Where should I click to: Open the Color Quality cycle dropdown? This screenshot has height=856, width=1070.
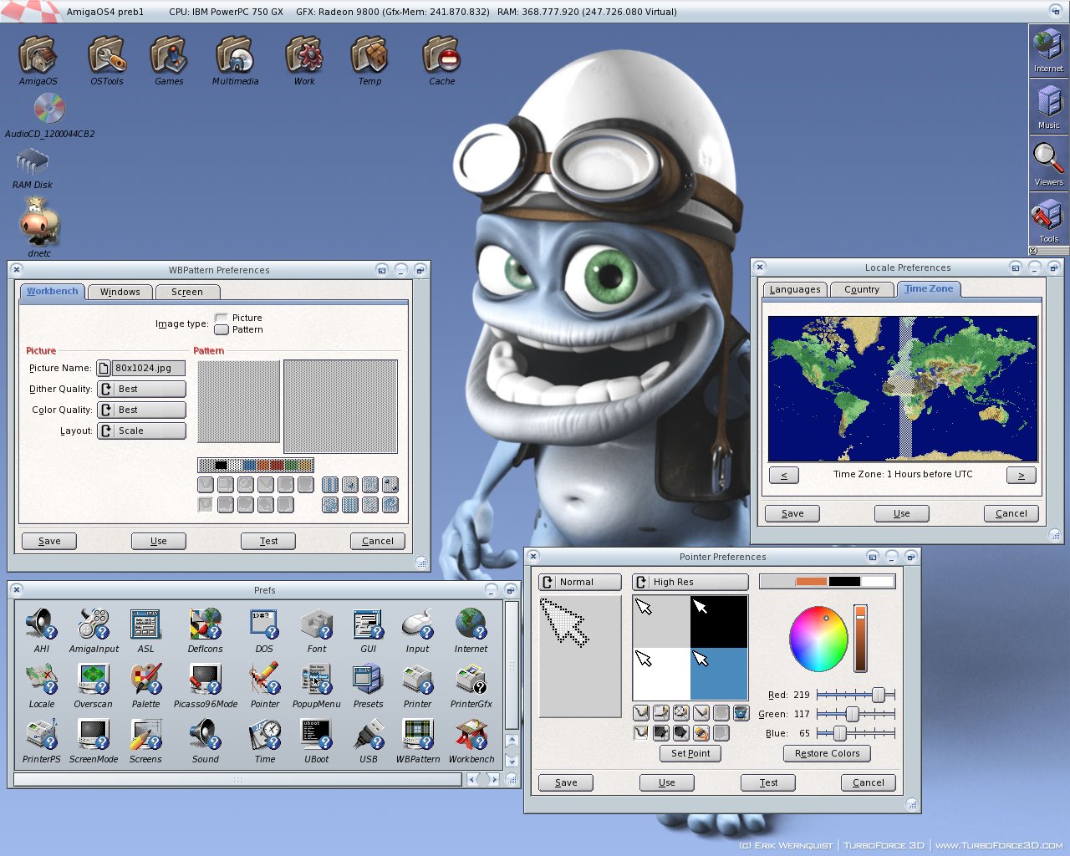click(x=141, y=410)
